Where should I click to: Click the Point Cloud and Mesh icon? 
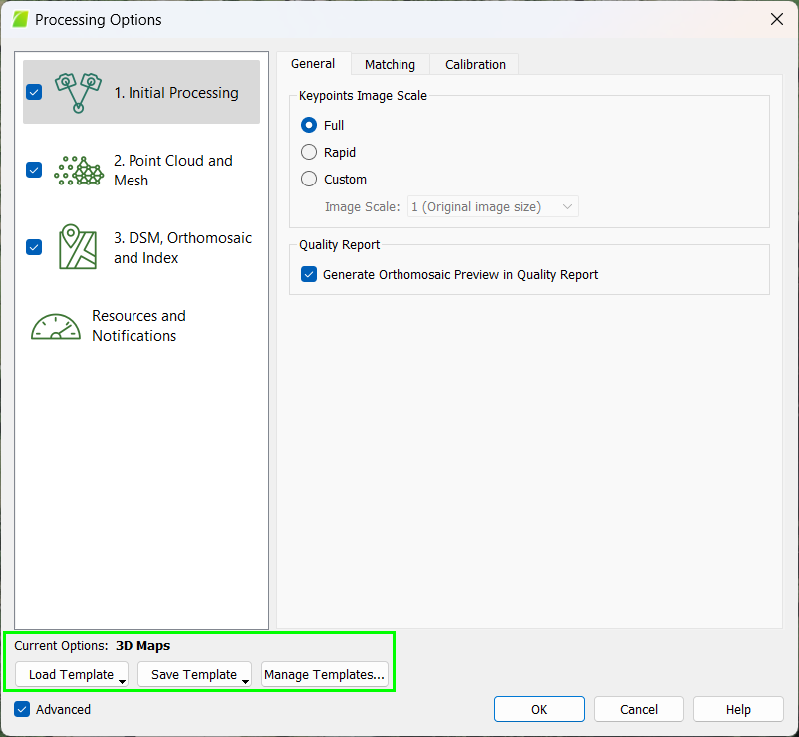click(x=78, y=170)
